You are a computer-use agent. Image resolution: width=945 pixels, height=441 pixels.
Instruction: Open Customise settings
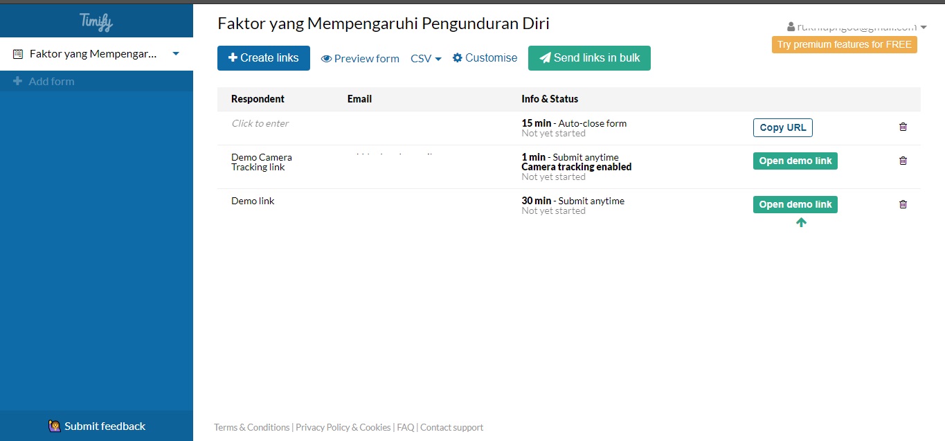[x=485, y=58]
